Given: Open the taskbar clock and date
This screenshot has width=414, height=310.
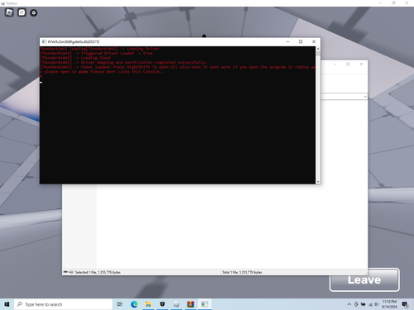Looking at the screenshot, I should 389,304.
